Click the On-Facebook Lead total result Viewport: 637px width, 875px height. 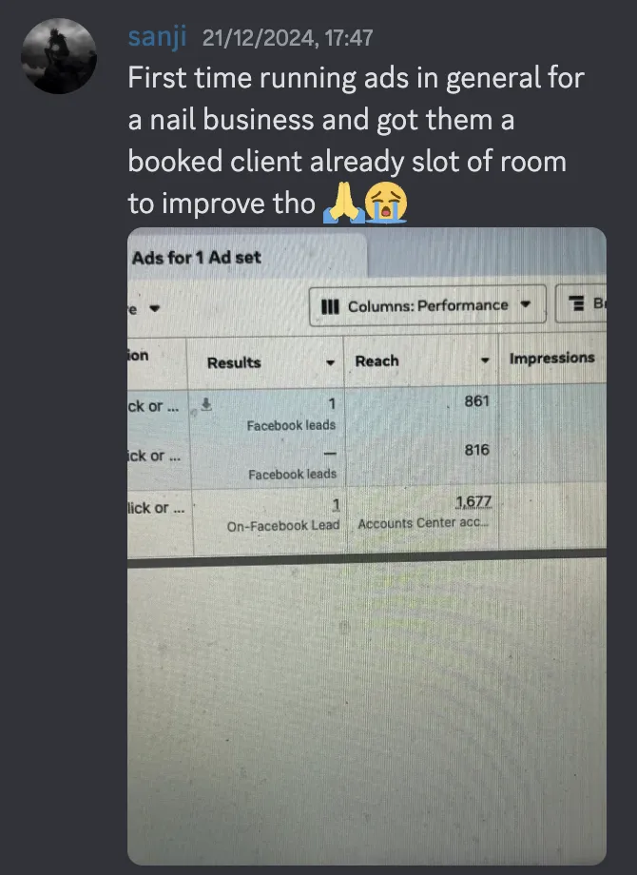pos(282,526)
